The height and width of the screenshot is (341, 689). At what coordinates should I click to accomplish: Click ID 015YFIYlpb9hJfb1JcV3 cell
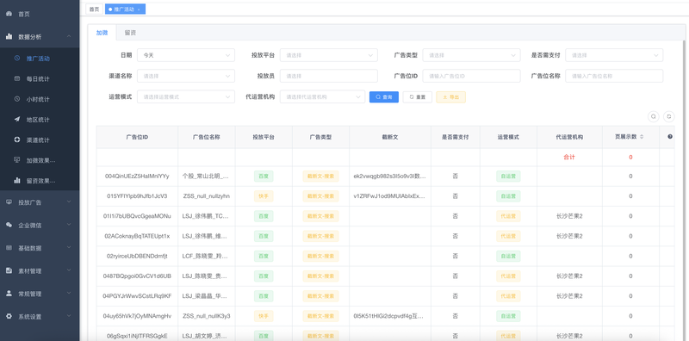tap(137, 196)
